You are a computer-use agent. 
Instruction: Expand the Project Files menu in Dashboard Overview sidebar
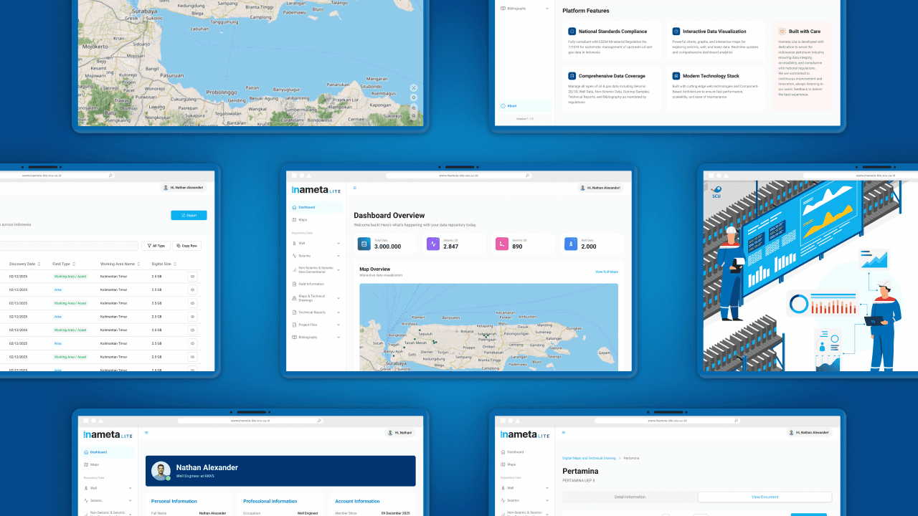click(x=339, y=325)
